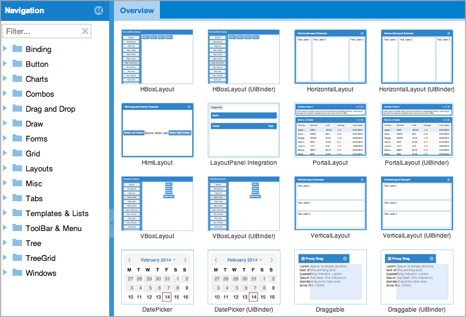Open the PortalLayout example thumbnail
The image size is (466, 317).
[x=330, y=130]
